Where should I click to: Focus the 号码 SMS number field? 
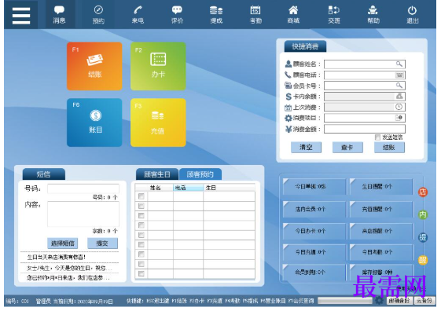point(83,188)
